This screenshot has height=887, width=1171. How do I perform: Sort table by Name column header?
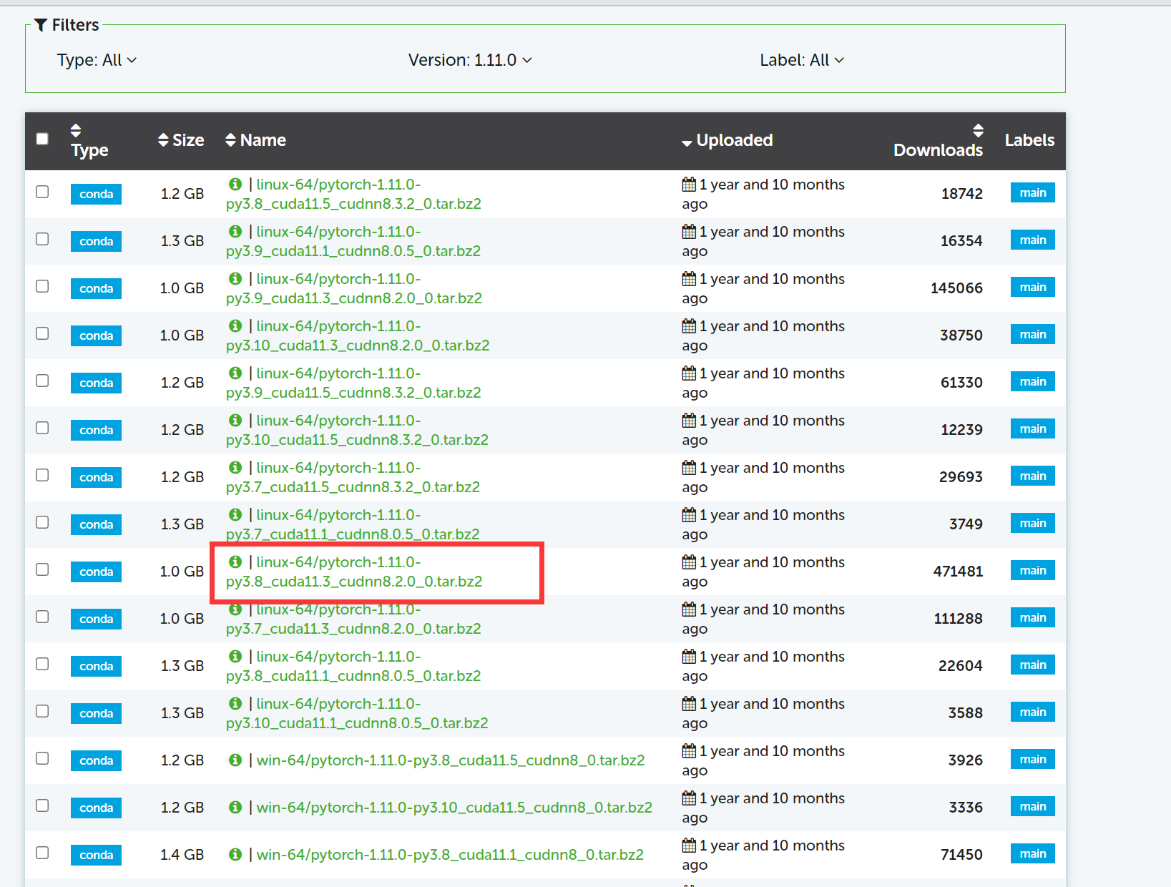[x=263, y=140]
